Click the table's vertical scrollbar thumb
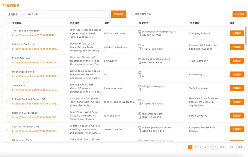Image resolution: width=248 pixels, height=157 pixels. coord(246,36)
